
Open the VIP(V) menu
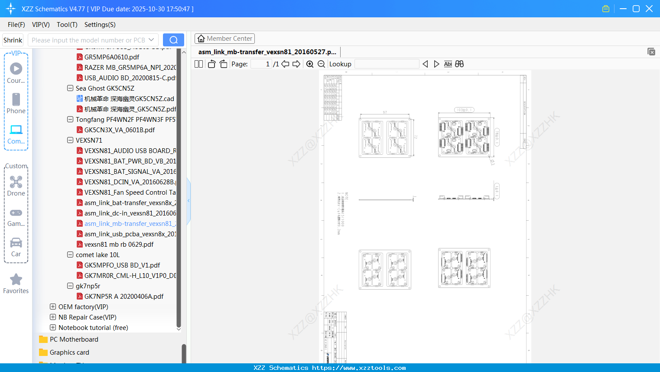(x=41, y=25)
